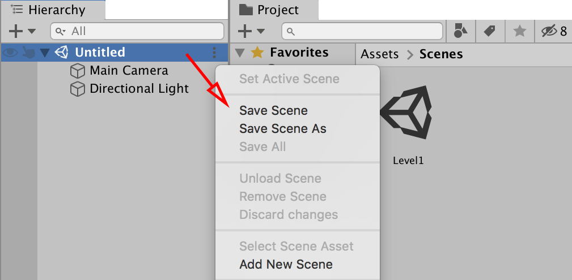Collapse the Untitled scene foldout arrow
Screen dimensions: 572x280
tap(45, 53)
